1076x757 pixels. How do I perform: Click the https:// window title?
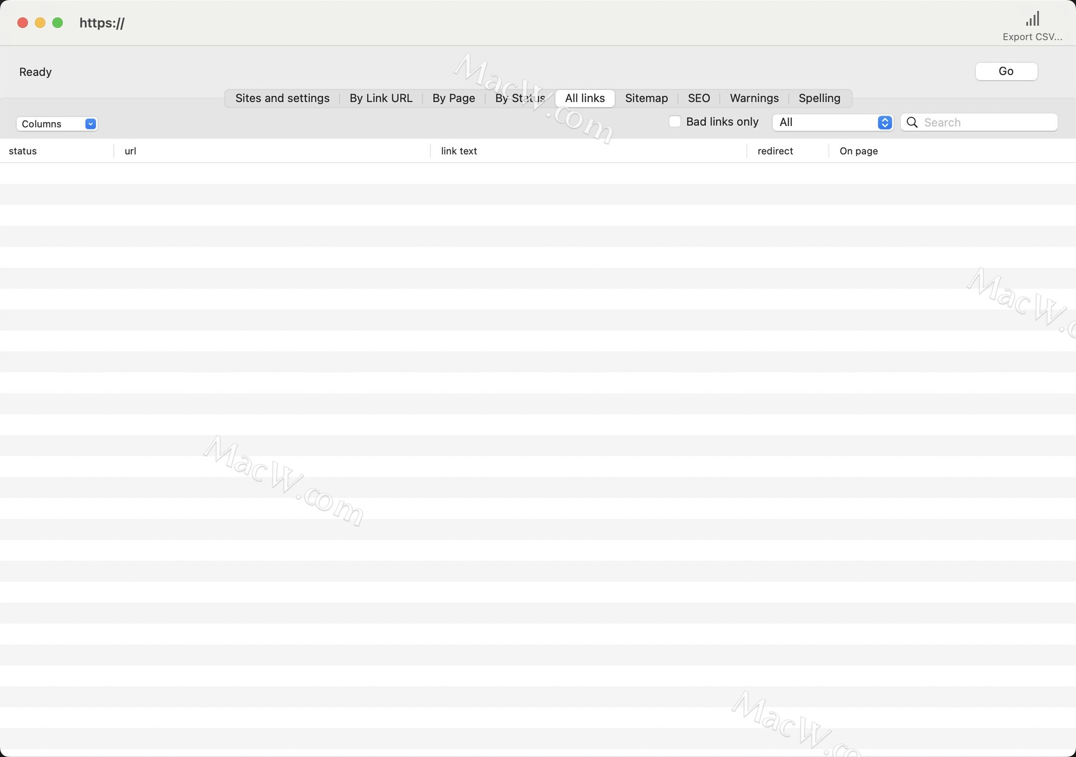(102, 23)
